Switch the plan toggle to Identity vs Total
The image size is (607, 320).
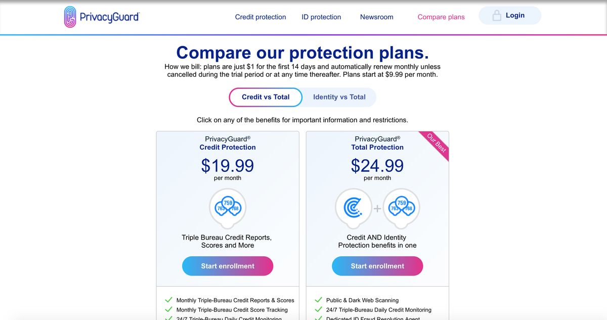pos(338,97)
